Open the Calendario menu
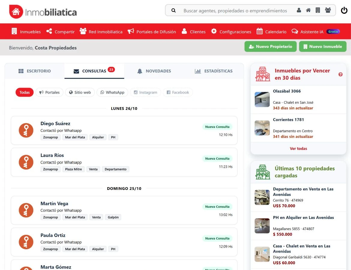The height and width of the screenshot is (270, 351). tap(271, 31)
